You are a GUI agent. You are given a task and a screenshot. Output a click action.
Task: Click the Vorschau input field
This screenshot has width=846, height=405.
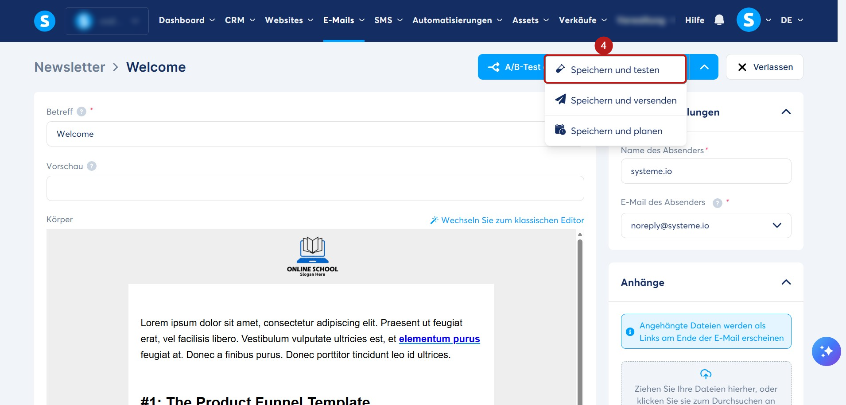315,188
